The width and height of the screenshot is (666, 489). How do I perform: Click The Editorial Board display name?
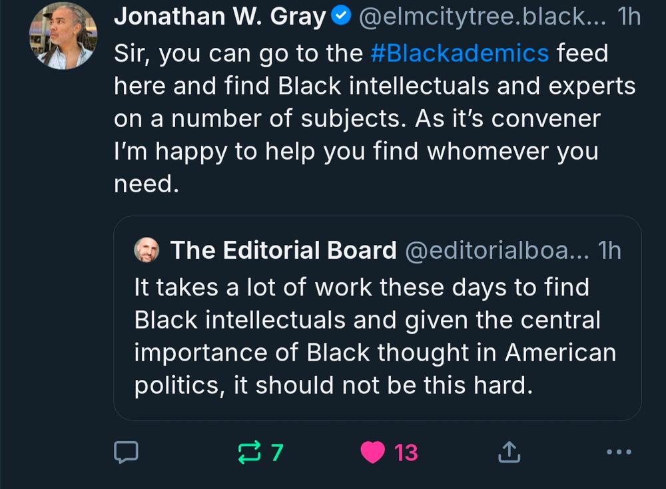[x=283, y=250]
